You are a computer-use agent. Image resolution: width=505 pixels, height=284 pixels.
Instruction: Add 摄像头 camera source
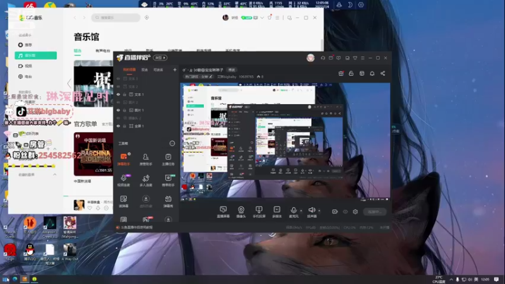coord(241,212)
